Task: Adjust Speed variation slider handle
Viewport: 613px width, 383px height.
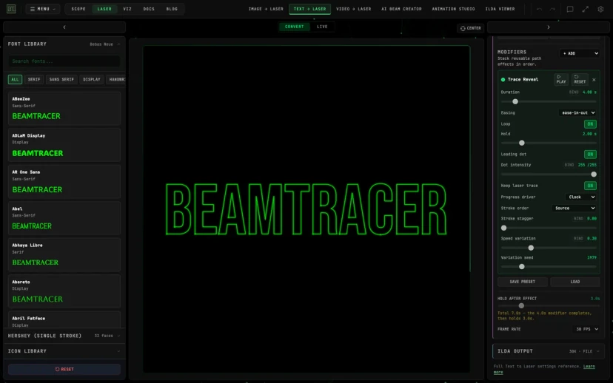Action: click(531, 248)
